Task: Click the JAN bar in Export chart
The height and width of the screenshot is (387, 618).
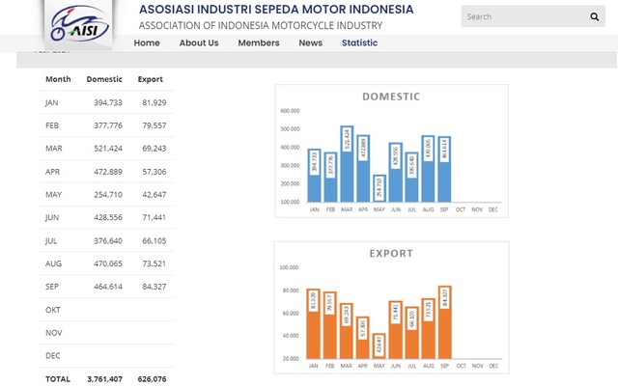Action: 313,324
